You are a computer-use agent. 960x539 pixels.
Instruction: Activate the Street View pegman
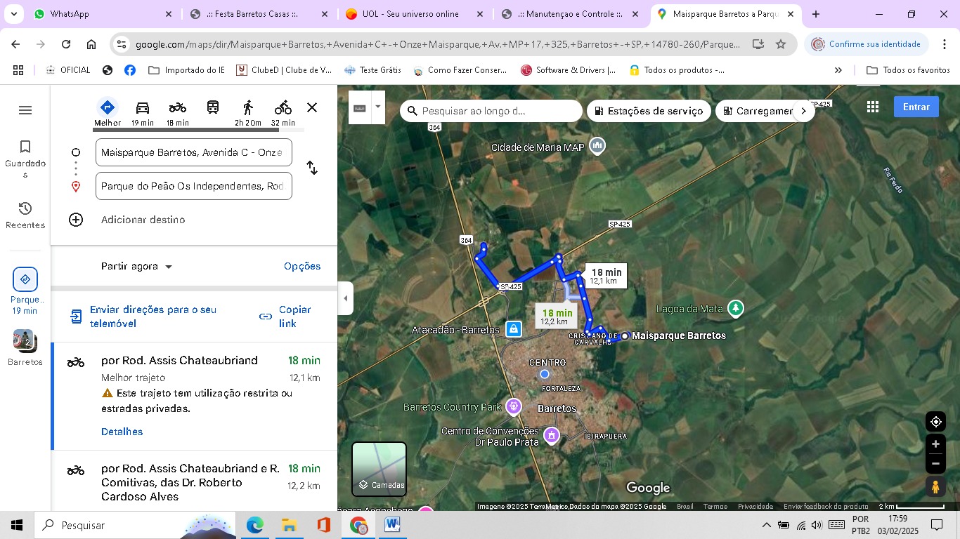point(935,486)
